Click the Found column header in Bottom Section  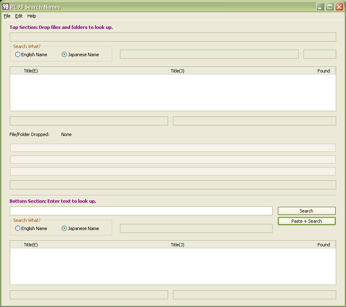point(325,245)
